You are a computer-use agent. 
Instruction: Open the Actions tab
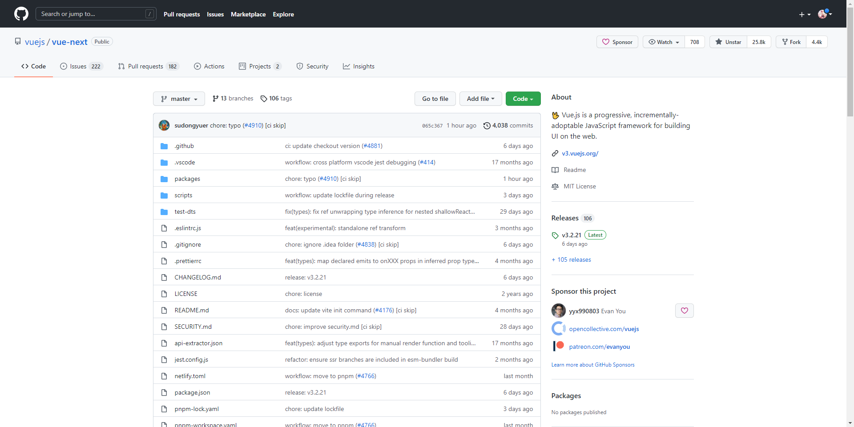coord(209,66)
